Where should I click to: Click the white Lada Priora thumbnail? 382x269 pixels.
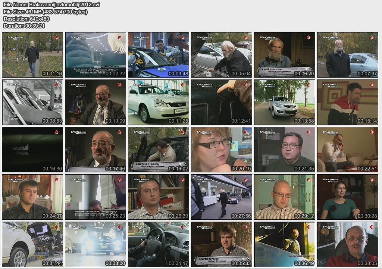[x=158, y=102]
